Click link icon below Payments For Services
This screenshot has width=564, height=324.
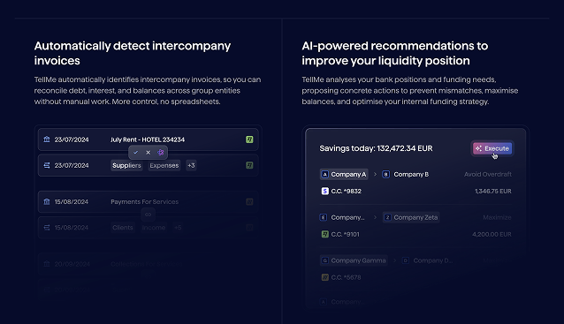pyautogui.click(x=149, y=215)
